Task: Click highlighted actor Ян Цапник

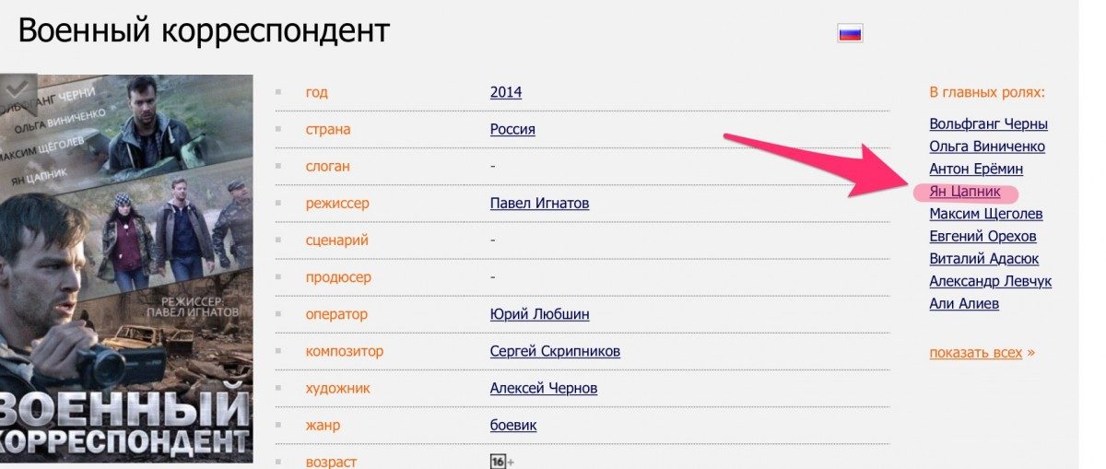Action: tap(964, 192)
